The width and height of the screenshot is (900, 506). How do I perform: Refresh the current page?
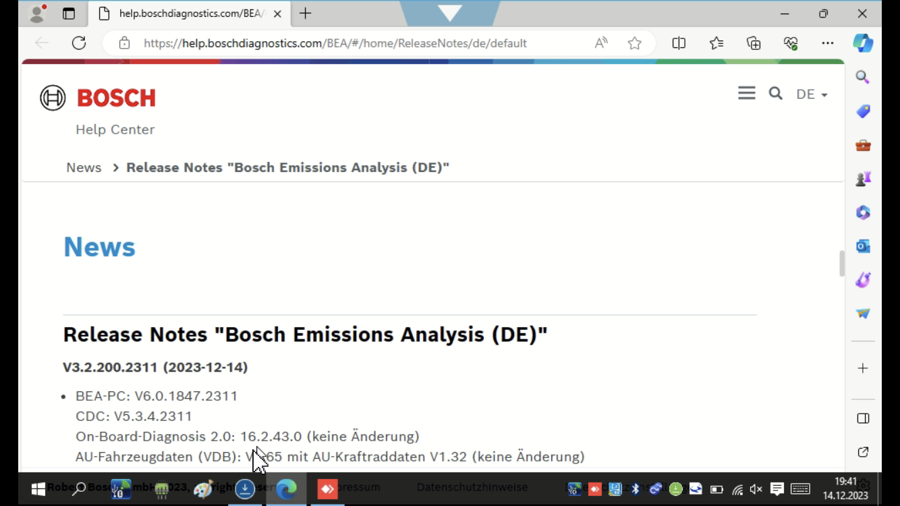[x=79, y=43]
